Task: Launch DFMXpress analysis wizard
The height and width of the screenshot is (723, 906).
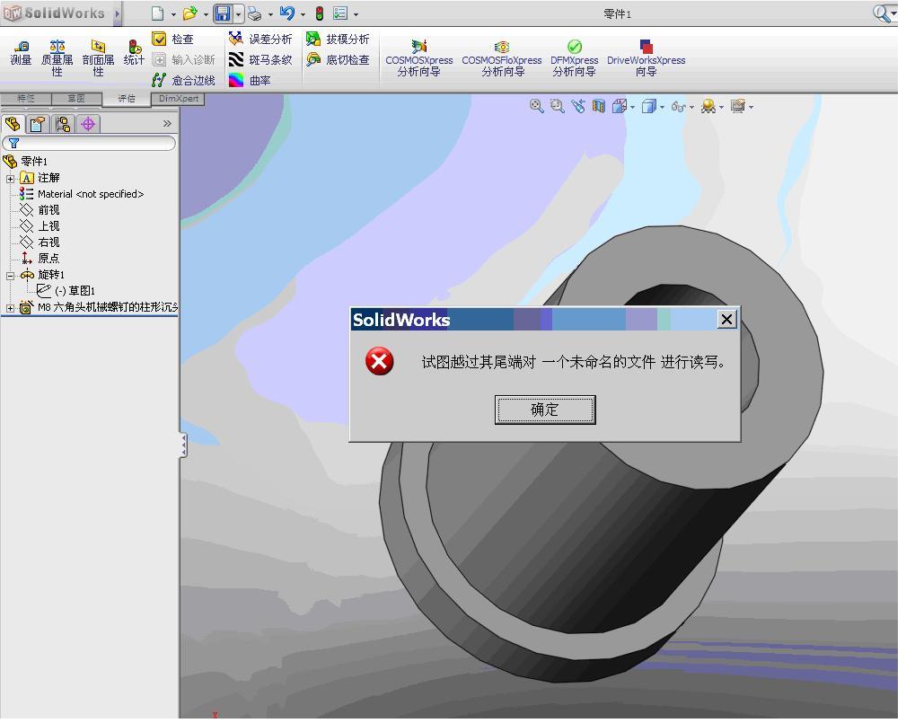Action: (x=575, y=57)
